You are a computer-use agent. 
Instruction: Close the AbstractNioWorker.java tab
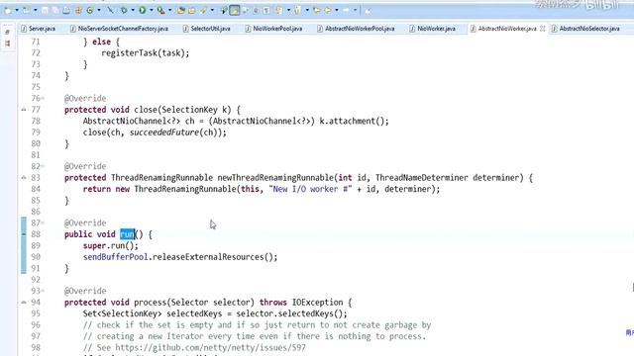coord(542,29)
